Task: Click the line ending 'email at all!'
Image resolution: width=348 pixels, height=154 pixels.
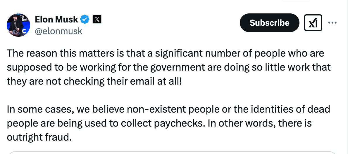Action: (94, 81)
